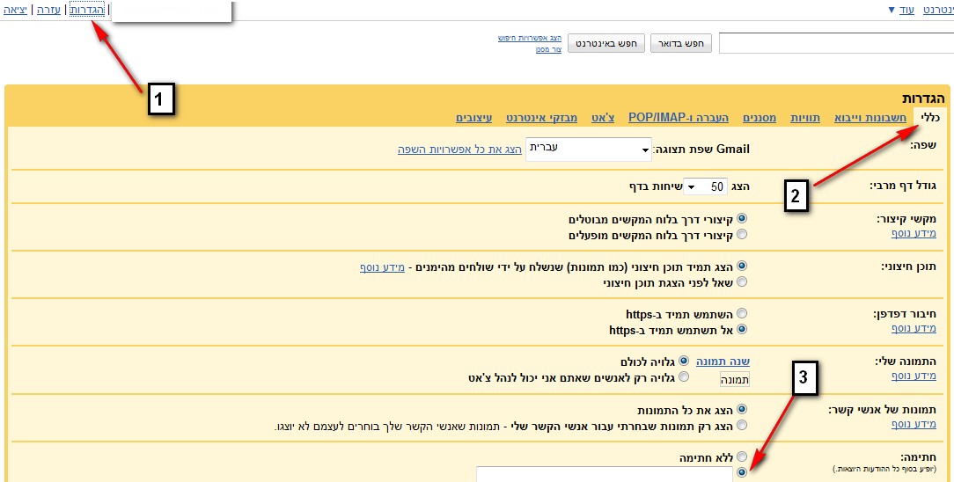954x482 pixels.
Task: Open the conversations-per-page dropdown showing 50
Action: tap(705, 186)
